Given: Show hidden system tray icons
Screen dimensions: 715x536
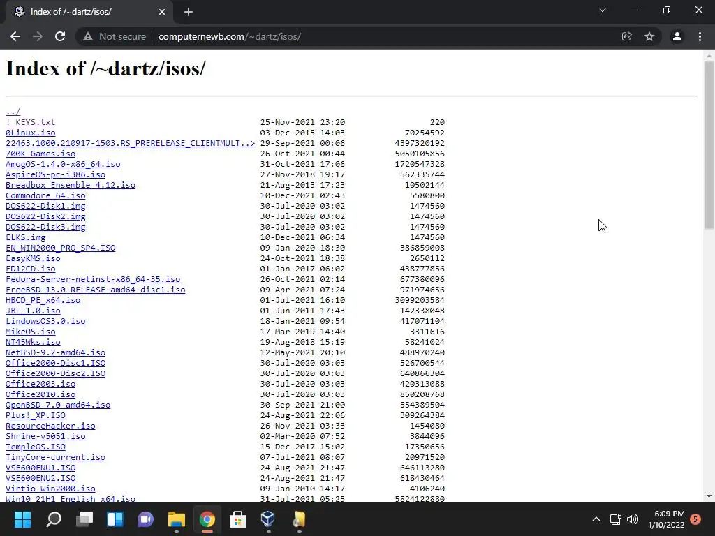Looking at the screenshot, I should (x=596, y=519).
